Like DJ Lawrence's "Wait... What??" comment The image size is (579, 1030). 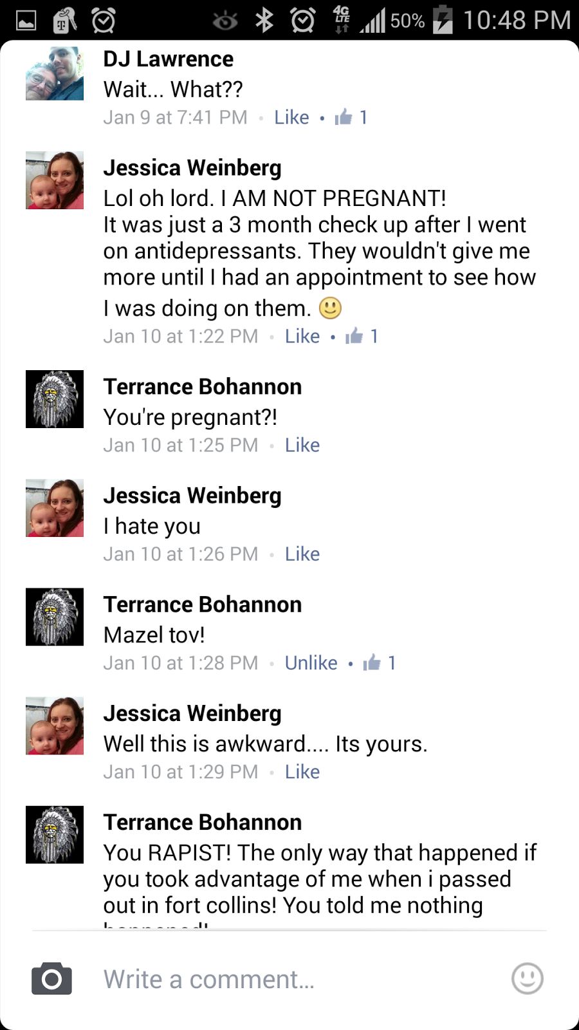click(x=291, y=117)
